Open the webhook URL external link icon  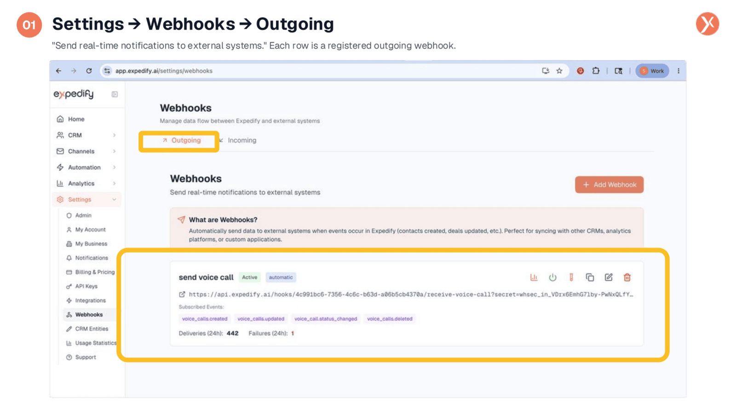[x=182, y=294]
